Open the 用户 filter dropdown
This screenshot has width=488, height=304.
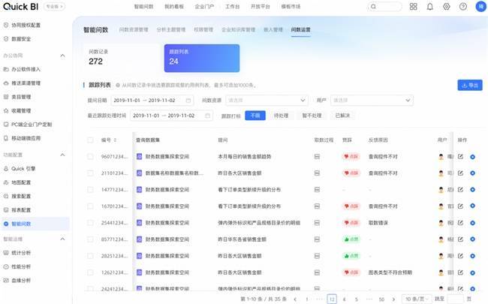pos(364,99)
